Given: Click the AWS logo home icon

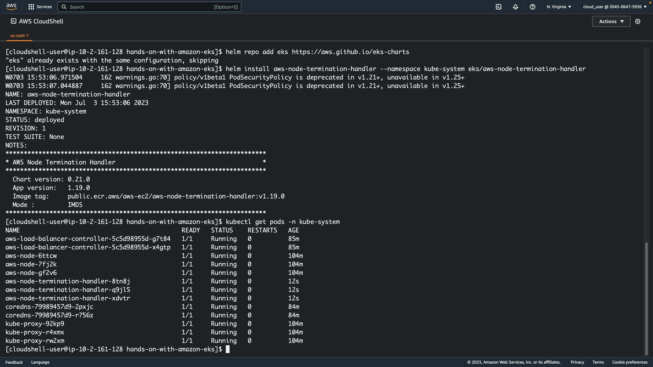Looking at the screenshot, I should (11, 7).
